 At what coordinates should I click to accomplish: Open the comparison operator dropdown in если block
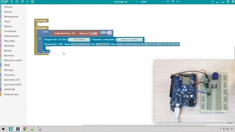pos(103,33)
